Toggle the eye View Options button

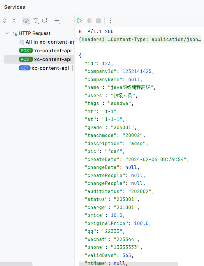pos(26,21)
